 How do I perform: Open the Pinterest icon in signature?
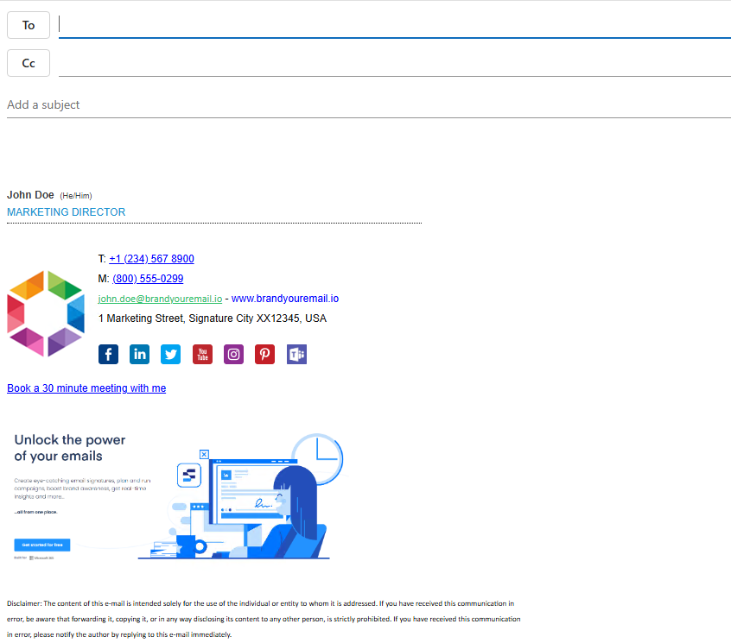click(264, 355)
